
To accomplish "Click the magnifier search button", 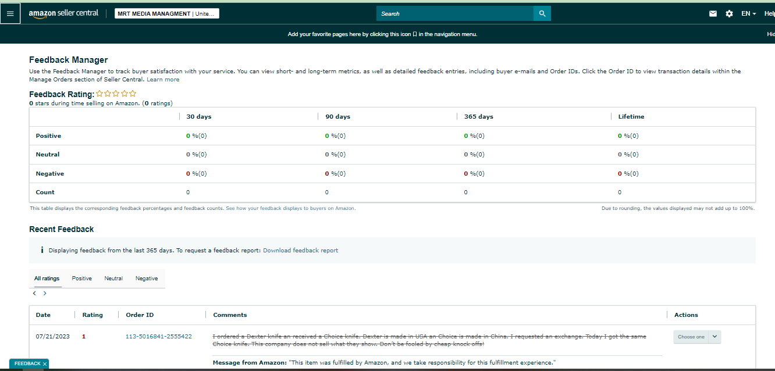I will (542, 13).
